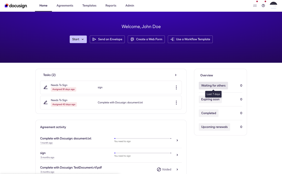Toggle the Completed overview filter
This screenshot has width=282, height=174.
tap(209, 113)
